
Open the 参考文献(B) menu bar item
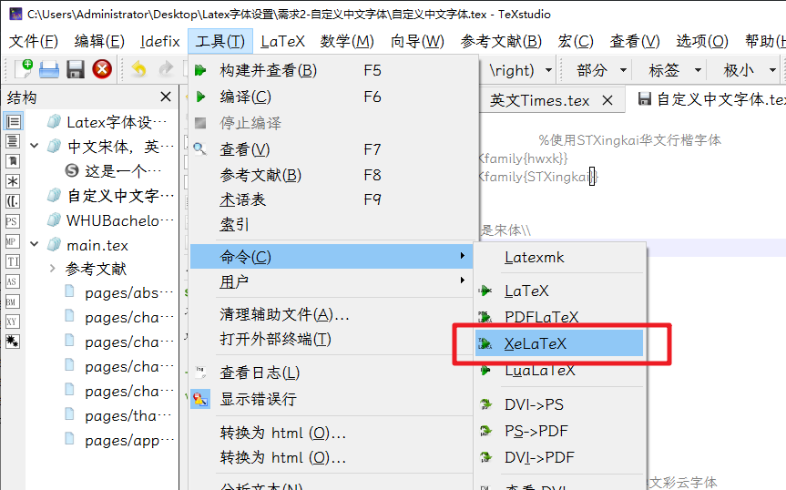(x=501, y=41)
